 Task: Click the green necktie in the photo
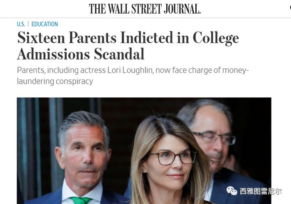click(81, 201)
